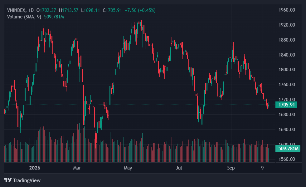
Task: Click the 1560.00 price axis label
Action: pyautogui.click(x=287, y=159)
